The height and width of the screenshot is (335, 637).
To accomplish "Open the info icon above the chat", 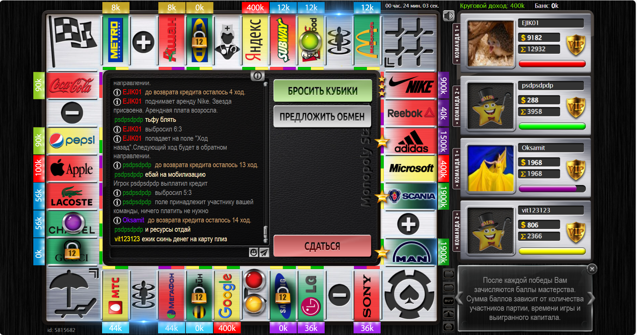I will pyautogui.click(x=258, y=76).
